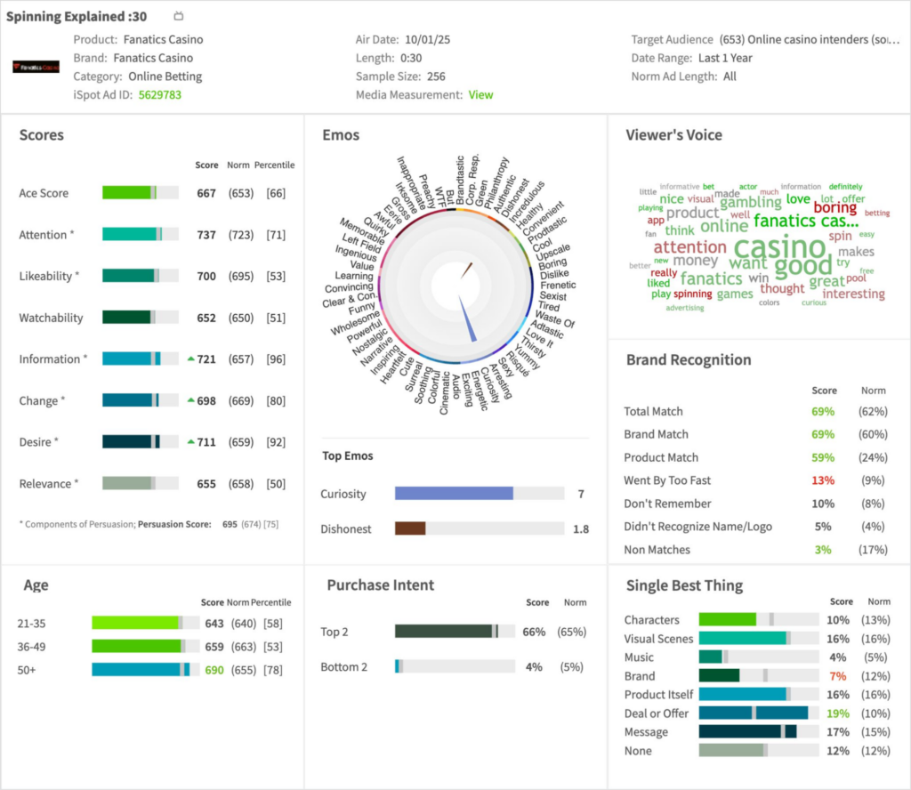The width and height of the screenshot is (911, 790).
Task: Click the TV icon beside Spinning Explained title
Action: coord(179,16)
